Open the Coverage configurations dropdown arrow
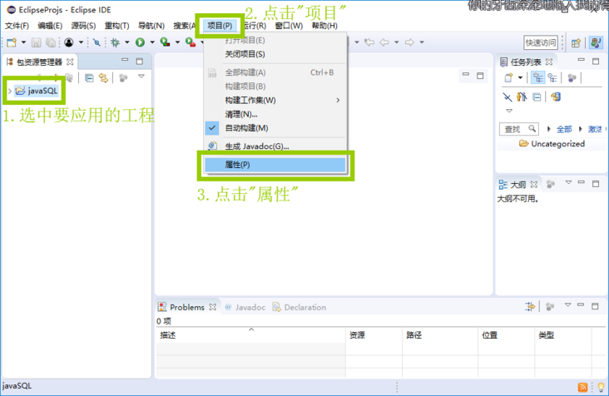The width and height of the screenshot is (609, 396). [177, 42]
